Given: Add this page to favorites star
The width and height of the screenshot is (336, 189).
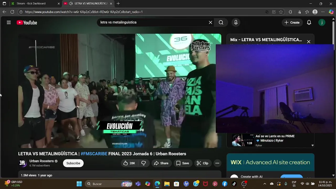Looking at the screenshot, I should tap(281, 12).
